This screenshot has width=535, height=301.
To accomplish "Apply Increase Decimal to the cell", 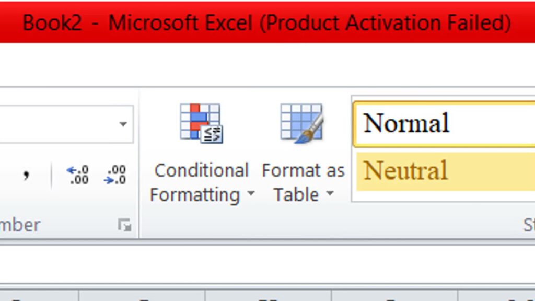I will pos(78,175).
